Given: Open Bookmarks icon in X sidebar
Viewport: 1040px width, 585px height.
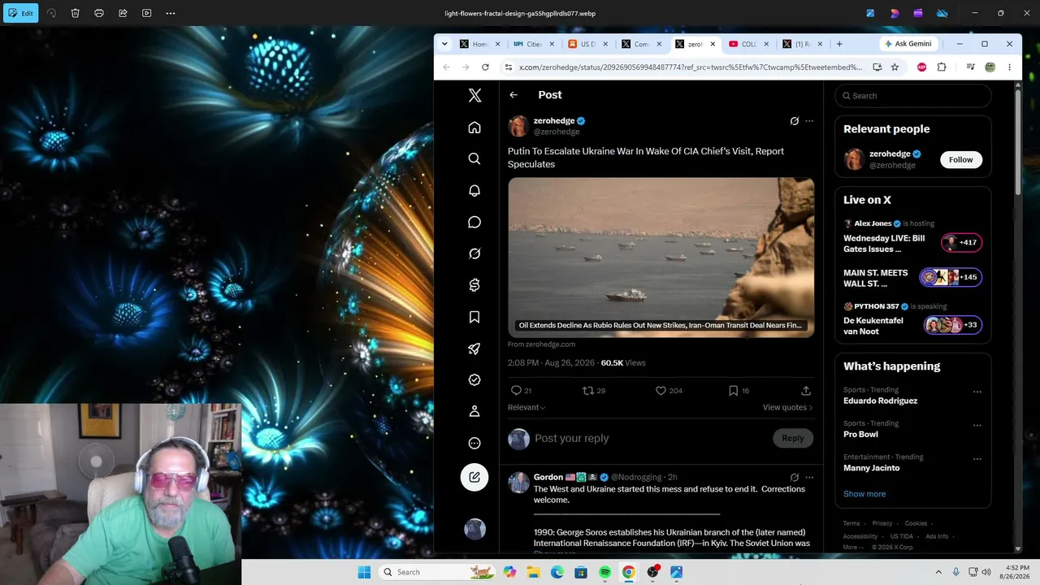Looking at the screenshot, I should coord(474,317).
